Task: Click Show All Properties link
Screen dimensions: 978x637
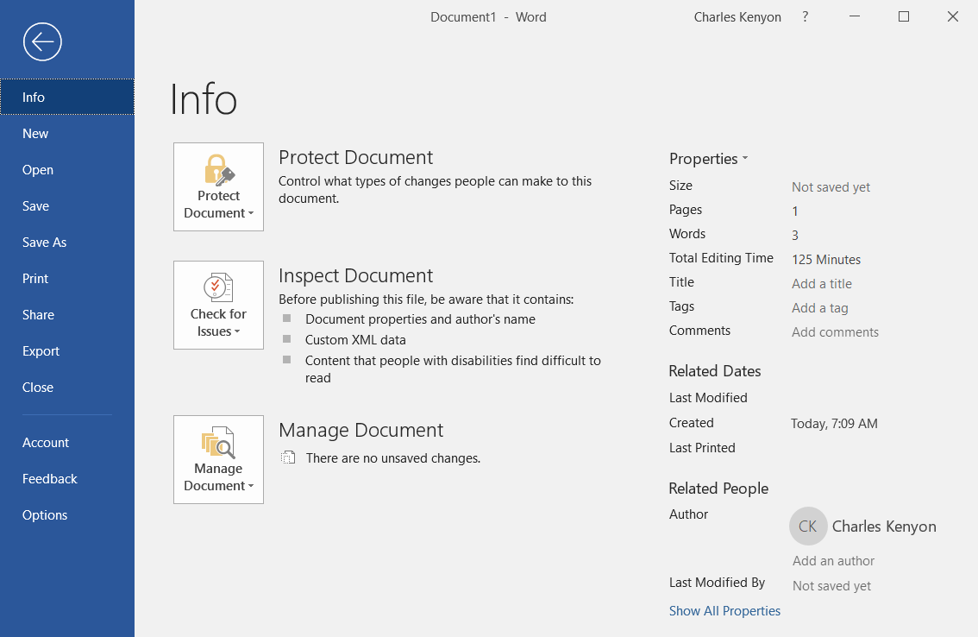Action: 724,611
